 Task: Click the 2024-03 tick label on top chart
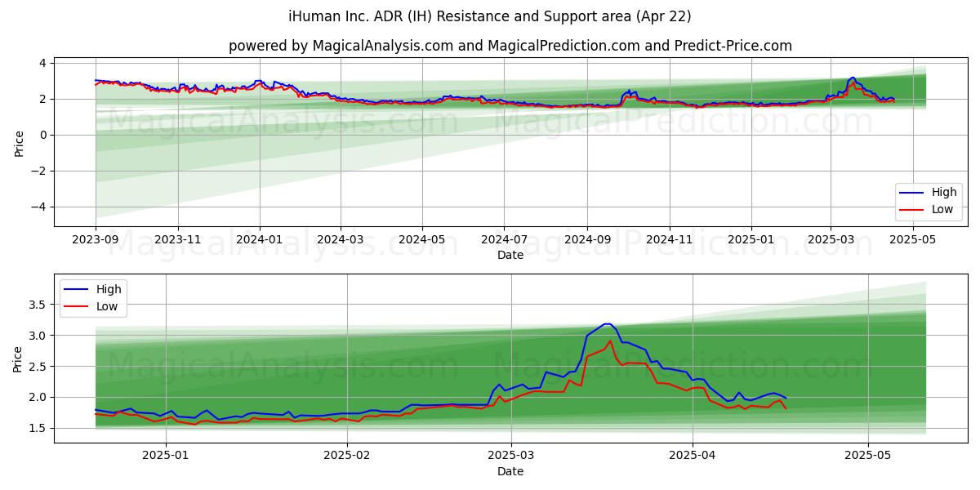pos(340,240)
